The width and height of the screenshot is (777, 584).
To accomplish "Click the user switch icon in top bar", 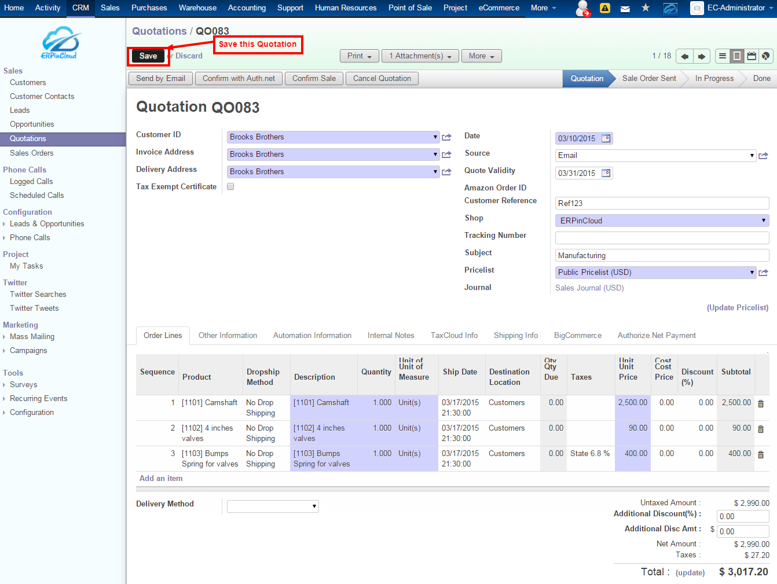I will (583, 8).
